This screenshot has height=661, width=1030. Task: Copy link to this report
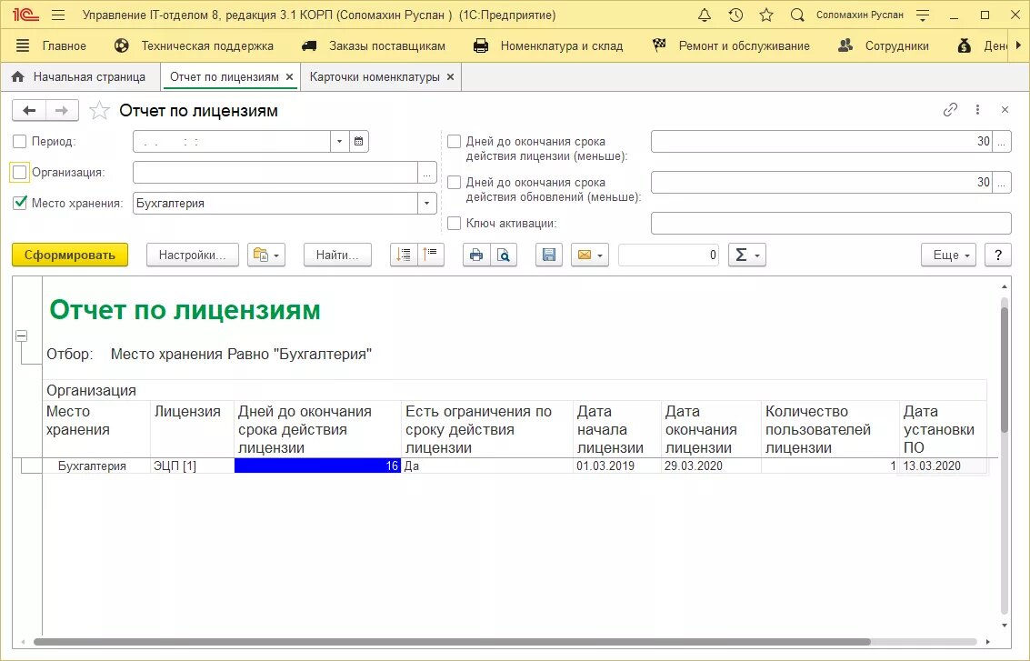coord(950,110)
